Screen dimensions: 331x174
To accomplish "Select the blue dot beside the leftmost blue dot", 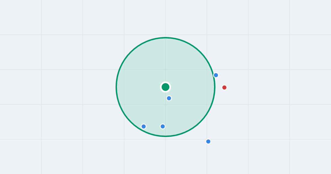I will pyautogui.click(x=162, y=126).
